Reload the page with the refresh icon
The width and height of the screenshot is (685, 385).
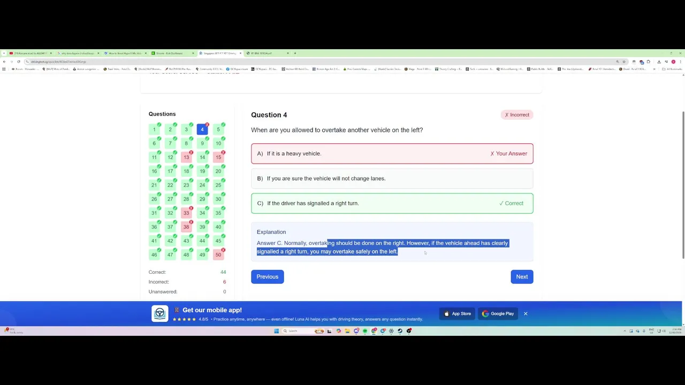[x=19, y=61]
